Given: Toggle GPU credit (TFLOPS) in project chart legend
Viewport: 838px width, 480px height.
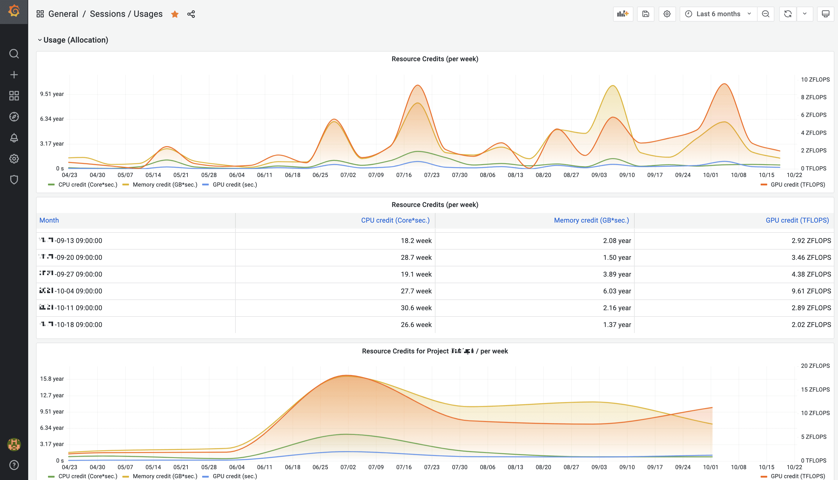Looking at the screenshot, I should pos(798,476).
